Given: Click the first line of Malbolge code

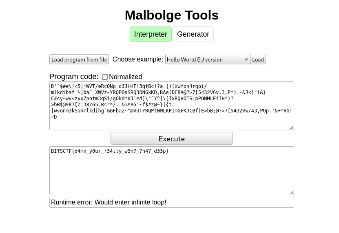Looking at the screenshot, I should pos(129,86).
